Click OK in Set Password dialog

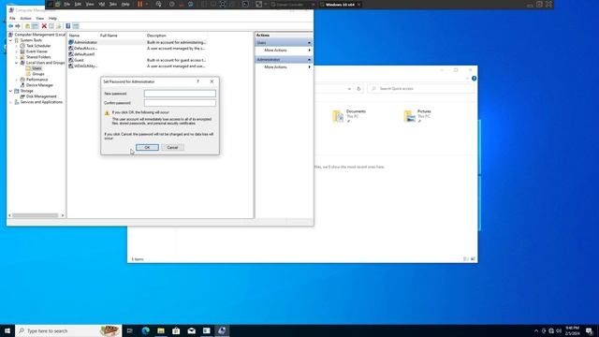tap(147, 148)
